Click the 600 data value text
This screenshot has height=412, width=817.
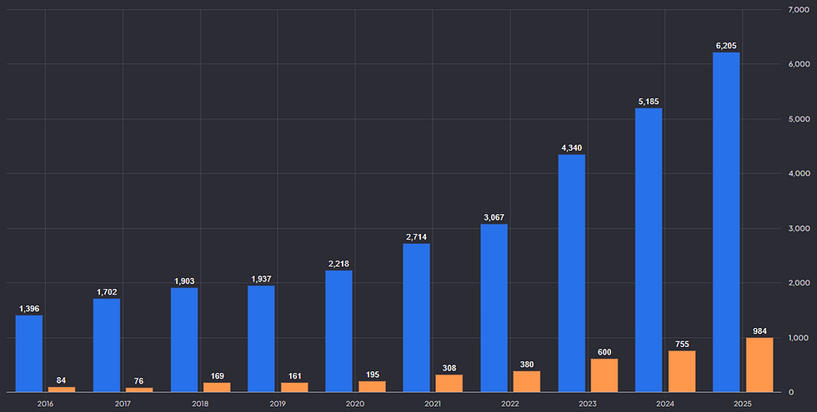[x=604, y=352]
